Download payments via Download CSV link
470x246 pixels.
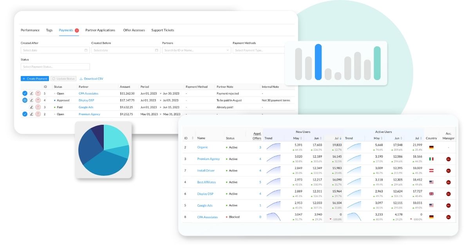coord(91,78)
